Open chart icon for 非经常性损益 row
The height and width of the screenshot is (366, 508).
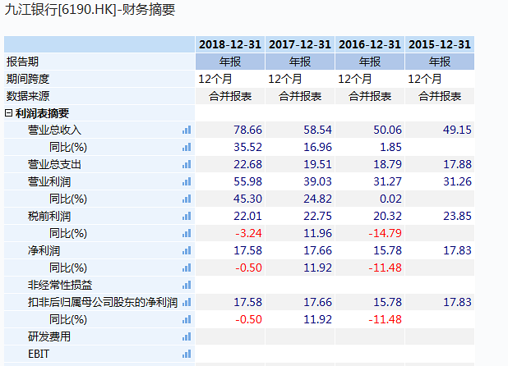[187, 286]
